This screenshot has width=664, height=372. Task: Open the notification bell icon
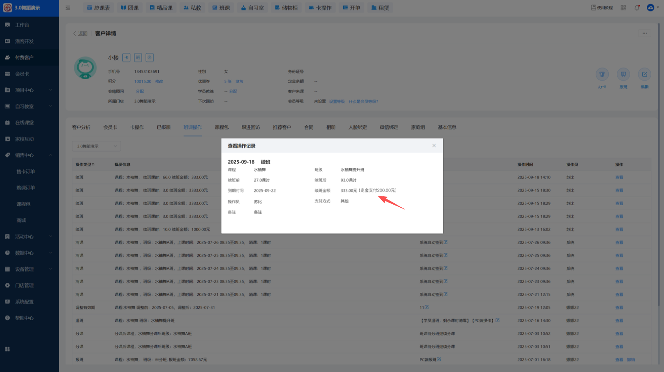[637, 8]
